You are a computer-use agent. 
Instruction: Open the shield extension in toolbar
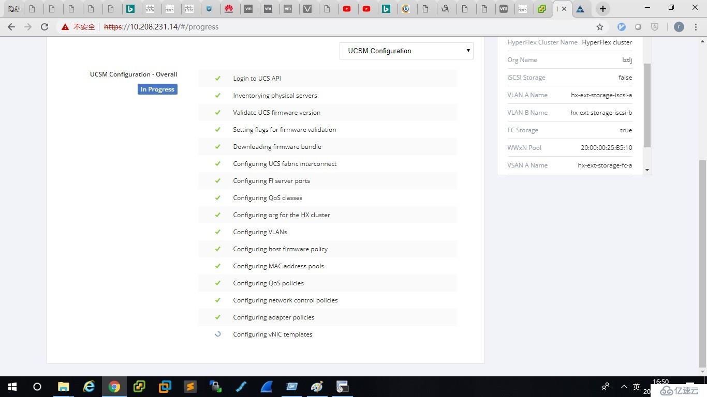pos(655,27)
